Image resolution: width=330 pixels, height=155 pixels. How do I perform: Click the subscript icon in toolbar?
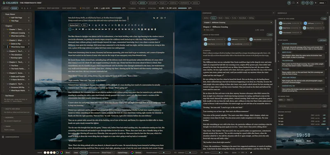point(106,25)
